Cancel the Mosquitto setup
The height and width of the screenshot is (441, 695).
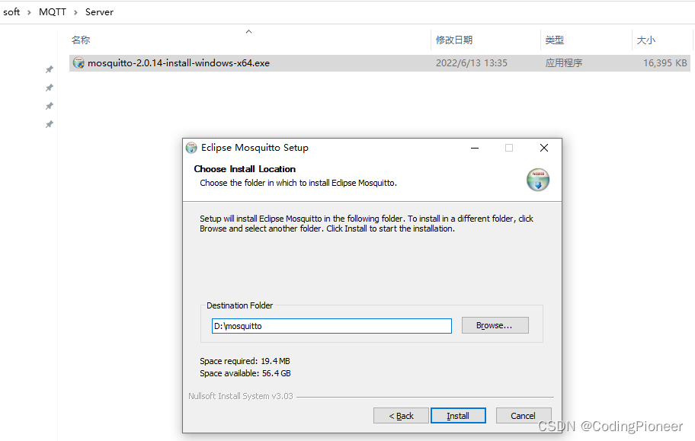[524, 416]
